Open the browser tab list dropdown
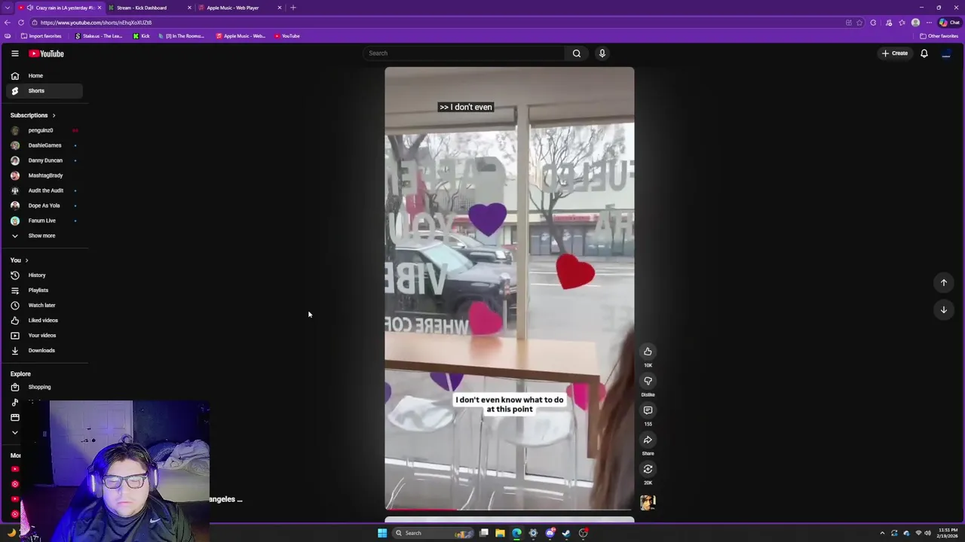The height and width of the screenshot is (542, 965). (9, 8)
